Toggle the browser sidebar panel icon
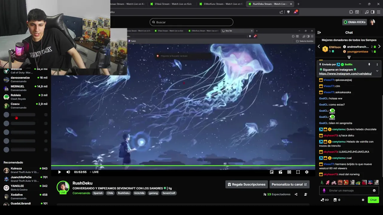The width and height of the screenshot is (383, 215). [x=373, y=12]
